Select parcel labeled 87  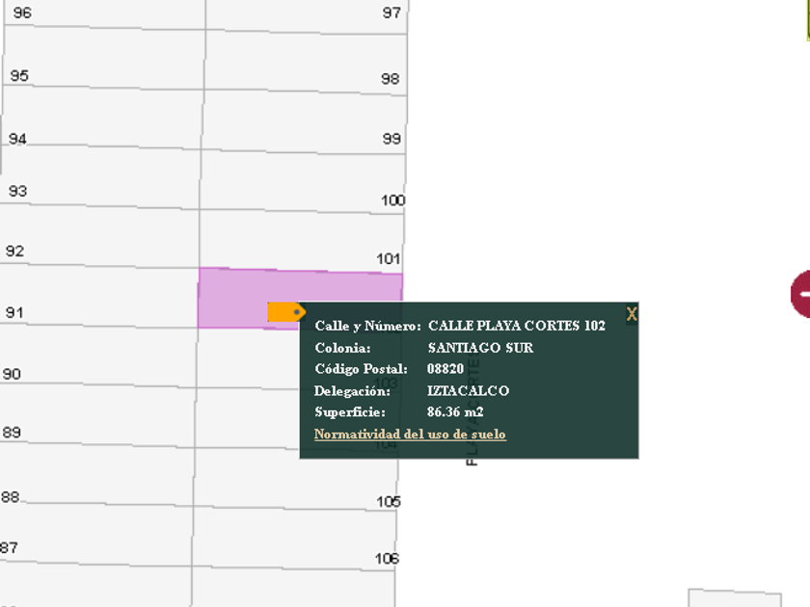(x=95, y=534)
